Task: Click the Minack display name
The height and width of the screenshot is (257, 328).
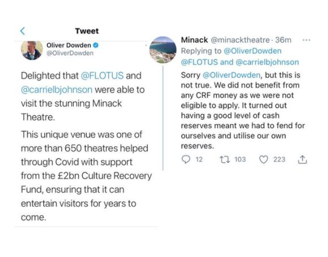Action: pyautogui.click(x=194, y=40)
